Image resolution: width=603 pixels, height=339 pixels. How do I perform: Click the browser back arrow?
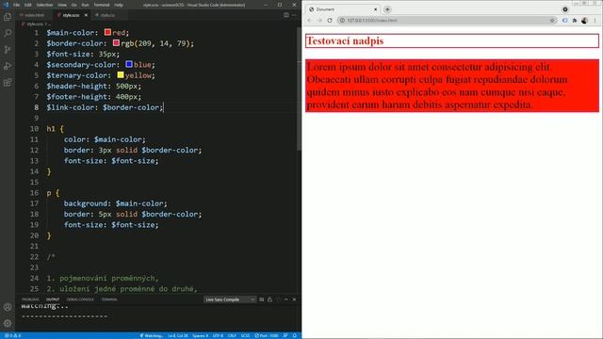click(310, 21)
